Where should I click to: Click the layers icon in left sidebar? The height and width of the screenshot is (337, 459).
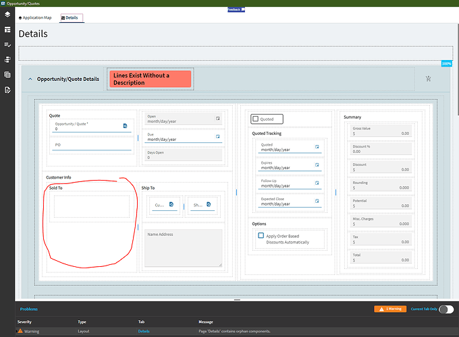[7, 14]
